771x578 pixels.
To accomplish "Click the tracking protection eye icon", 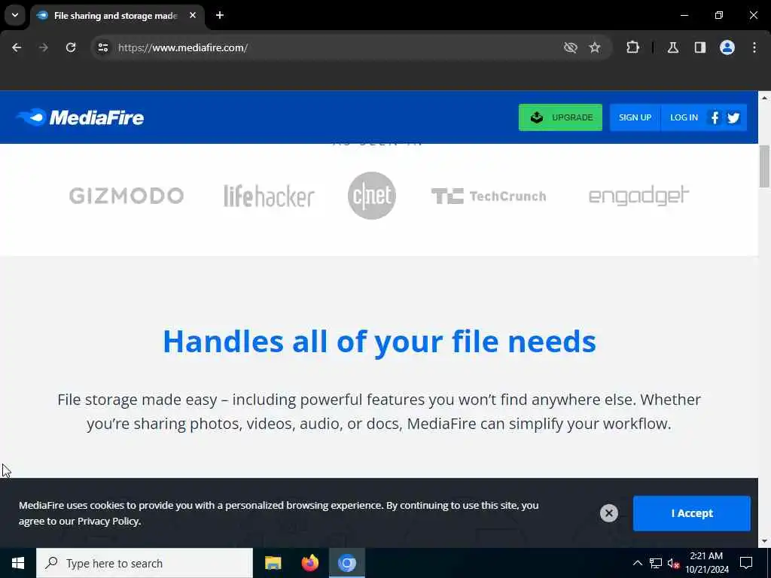I will coord(571,47).
